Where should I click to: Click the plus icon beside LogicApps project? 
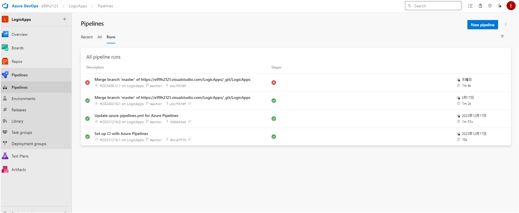pos(65,19)
